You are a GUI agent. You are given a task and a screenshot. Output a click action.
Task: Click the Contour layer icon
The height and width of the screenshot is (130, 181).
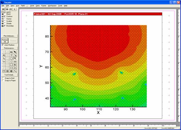2,16
